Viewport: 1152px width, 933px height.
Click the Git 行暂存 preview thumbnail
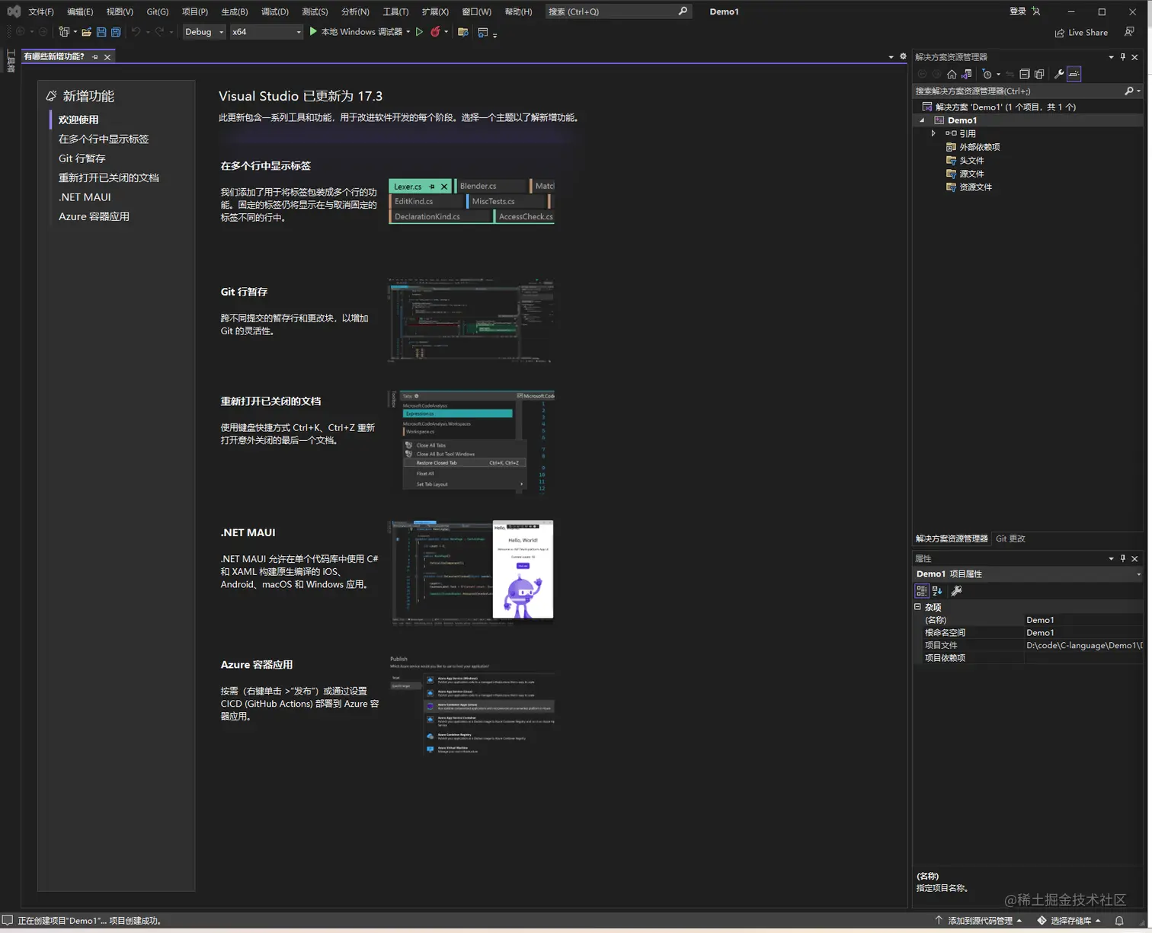[x=471, y=320]
